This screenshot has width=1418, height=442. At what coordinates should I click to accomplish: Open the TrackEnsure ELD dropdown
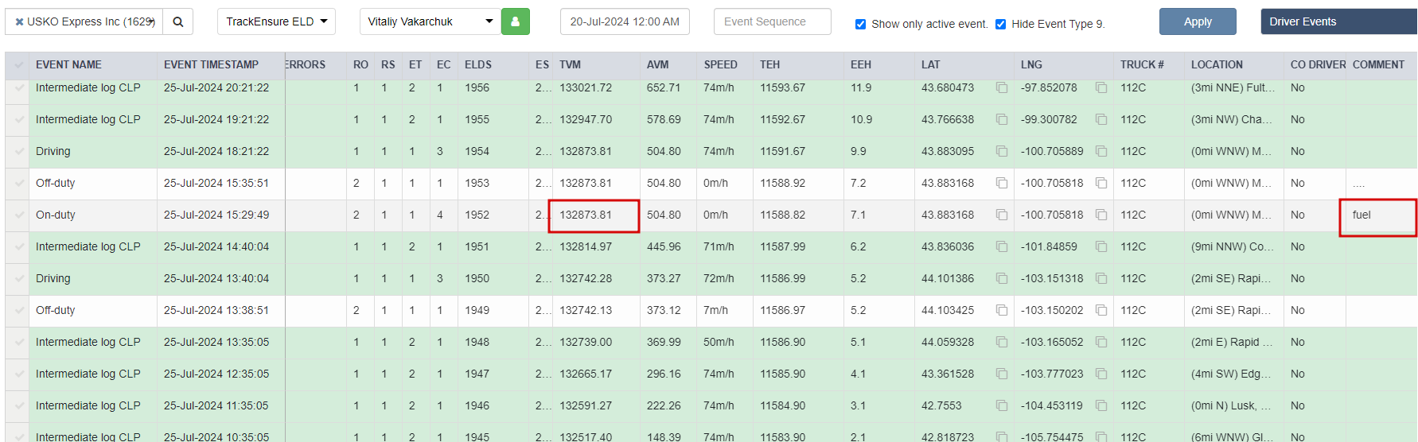pyautogui.click(x=276, y=21)
